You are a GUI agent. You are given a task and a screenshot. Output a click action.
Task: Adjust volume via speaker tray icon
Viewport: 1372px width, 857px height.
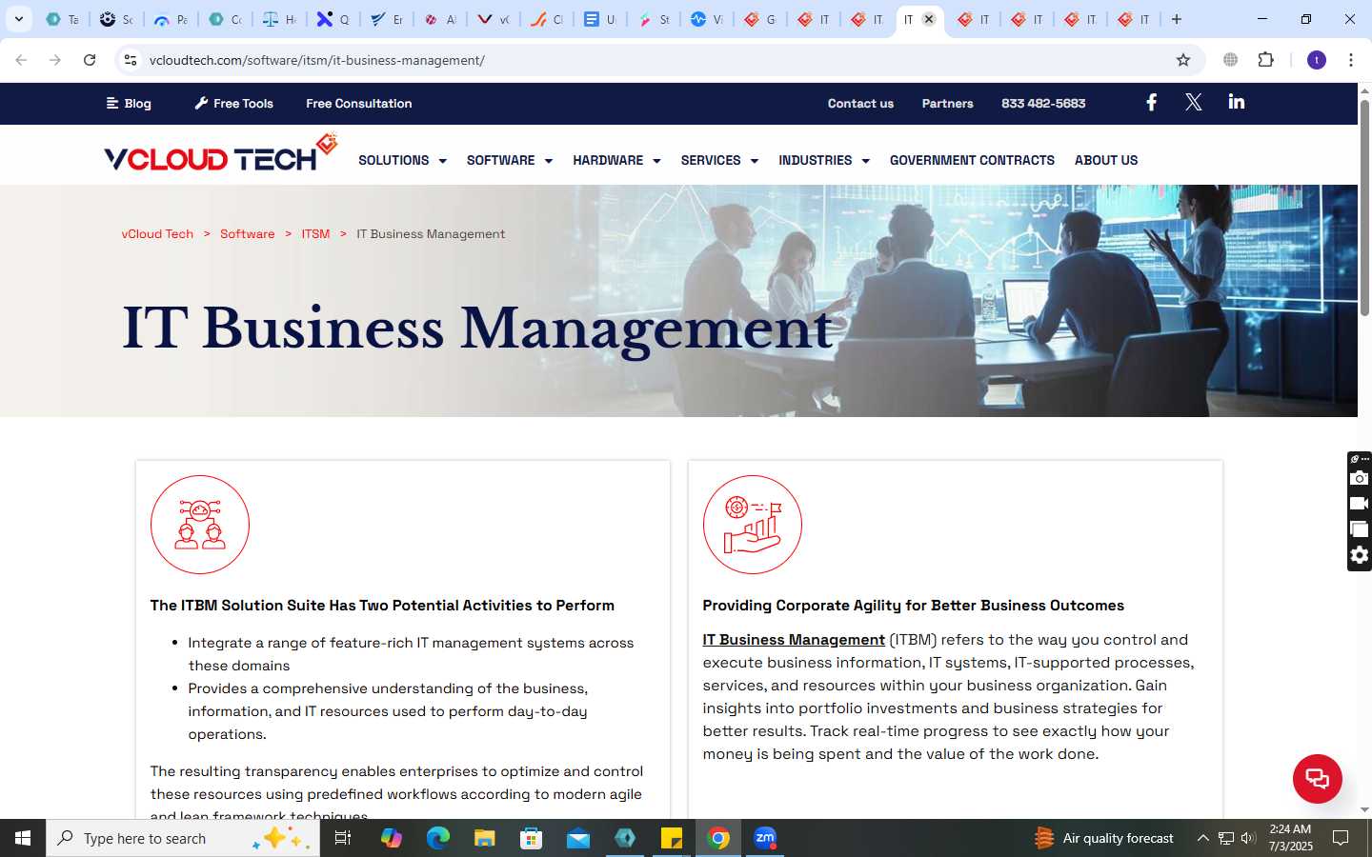click(1248, 838)
